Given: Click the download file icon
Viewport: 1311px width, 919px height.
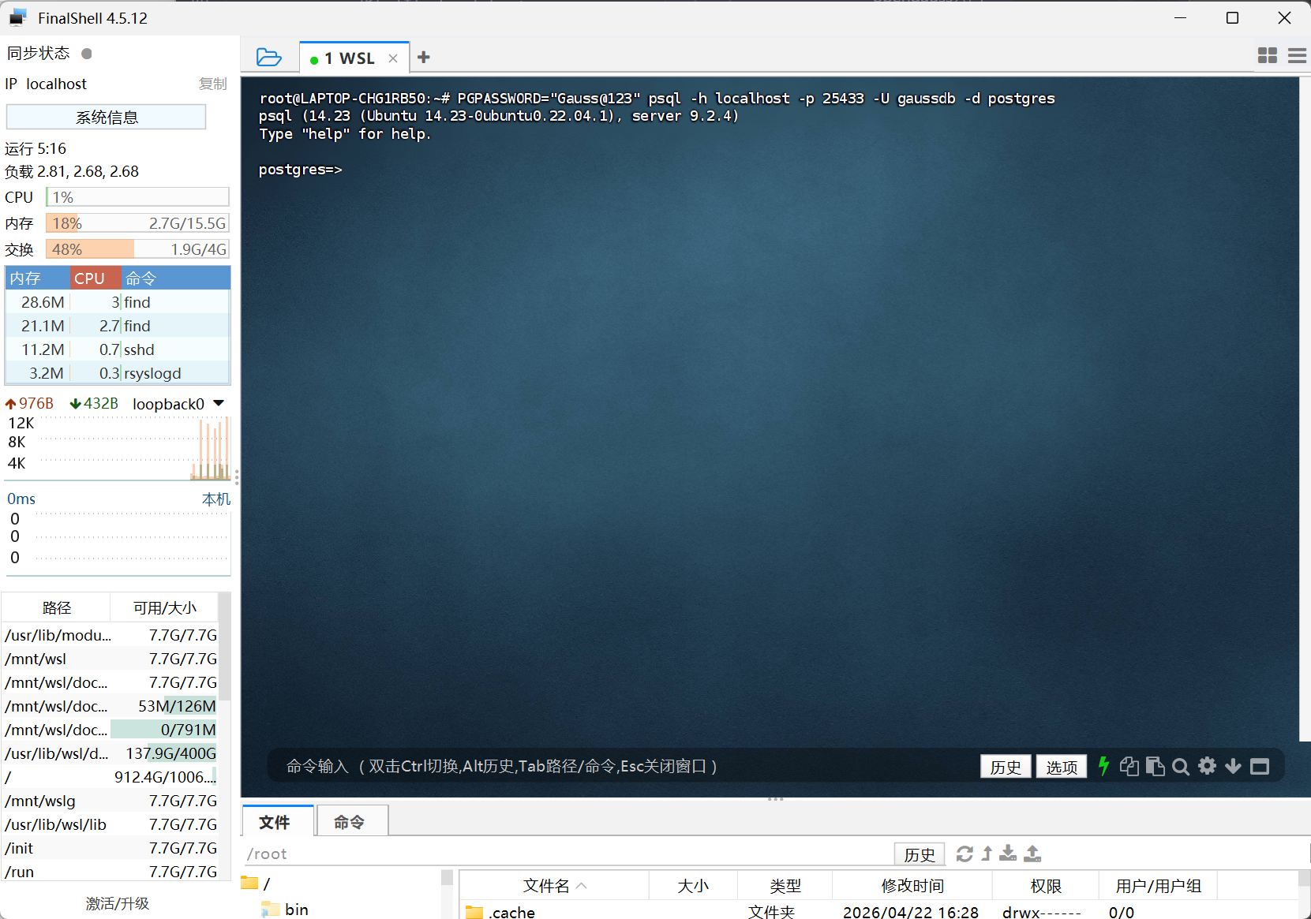Looking at the screenshot, I should point(1008,854).
